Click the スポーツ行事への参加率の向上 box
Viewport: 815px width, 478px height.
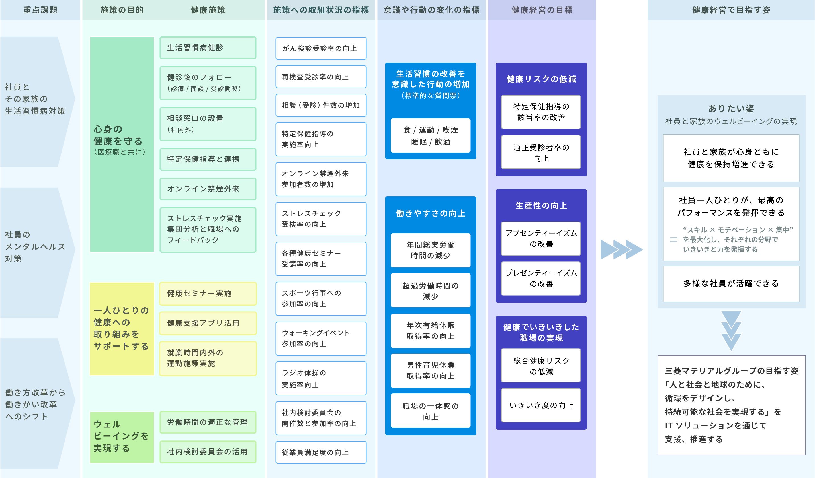[321, 299]
